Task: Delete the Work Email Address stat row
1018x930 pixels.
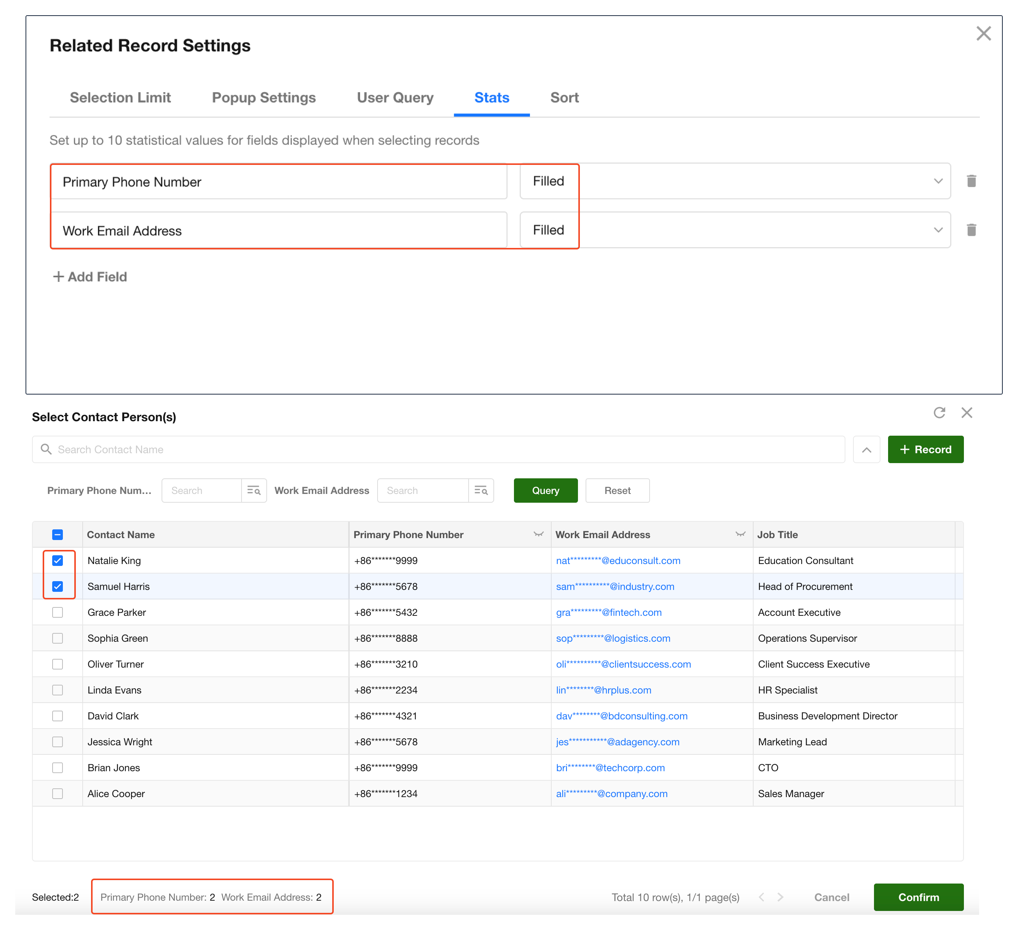Action: tap(971, 230)
